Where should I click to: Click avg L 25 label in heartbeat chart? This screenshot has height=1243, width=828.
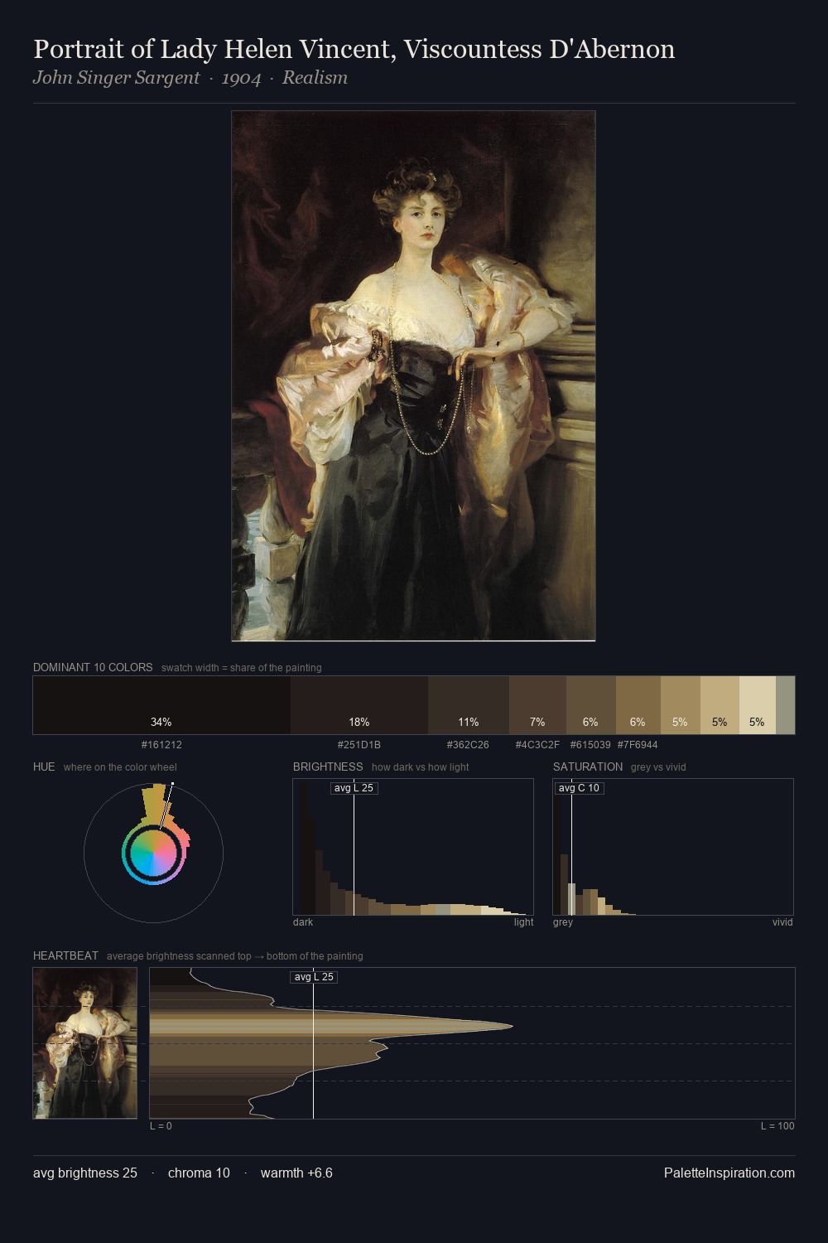[314, 977]
